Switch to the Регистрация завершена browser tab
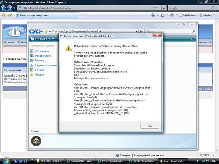 [x=34, y=15]
